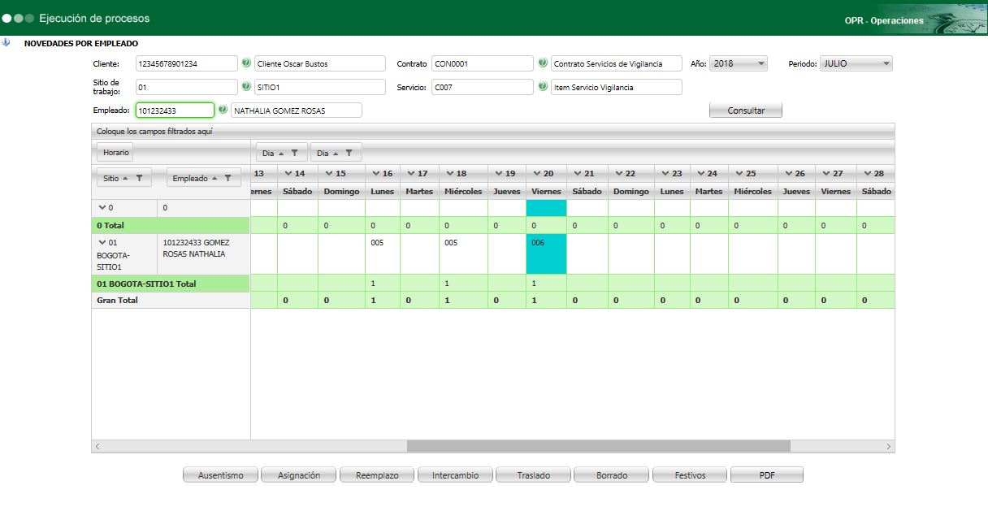Click the 01 BOGOTA-SITIO1 Total row label
988x507 pixels.
pos(170,284)
